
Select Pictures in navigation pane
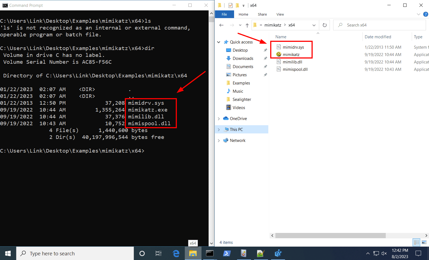[x=240, y=75]
